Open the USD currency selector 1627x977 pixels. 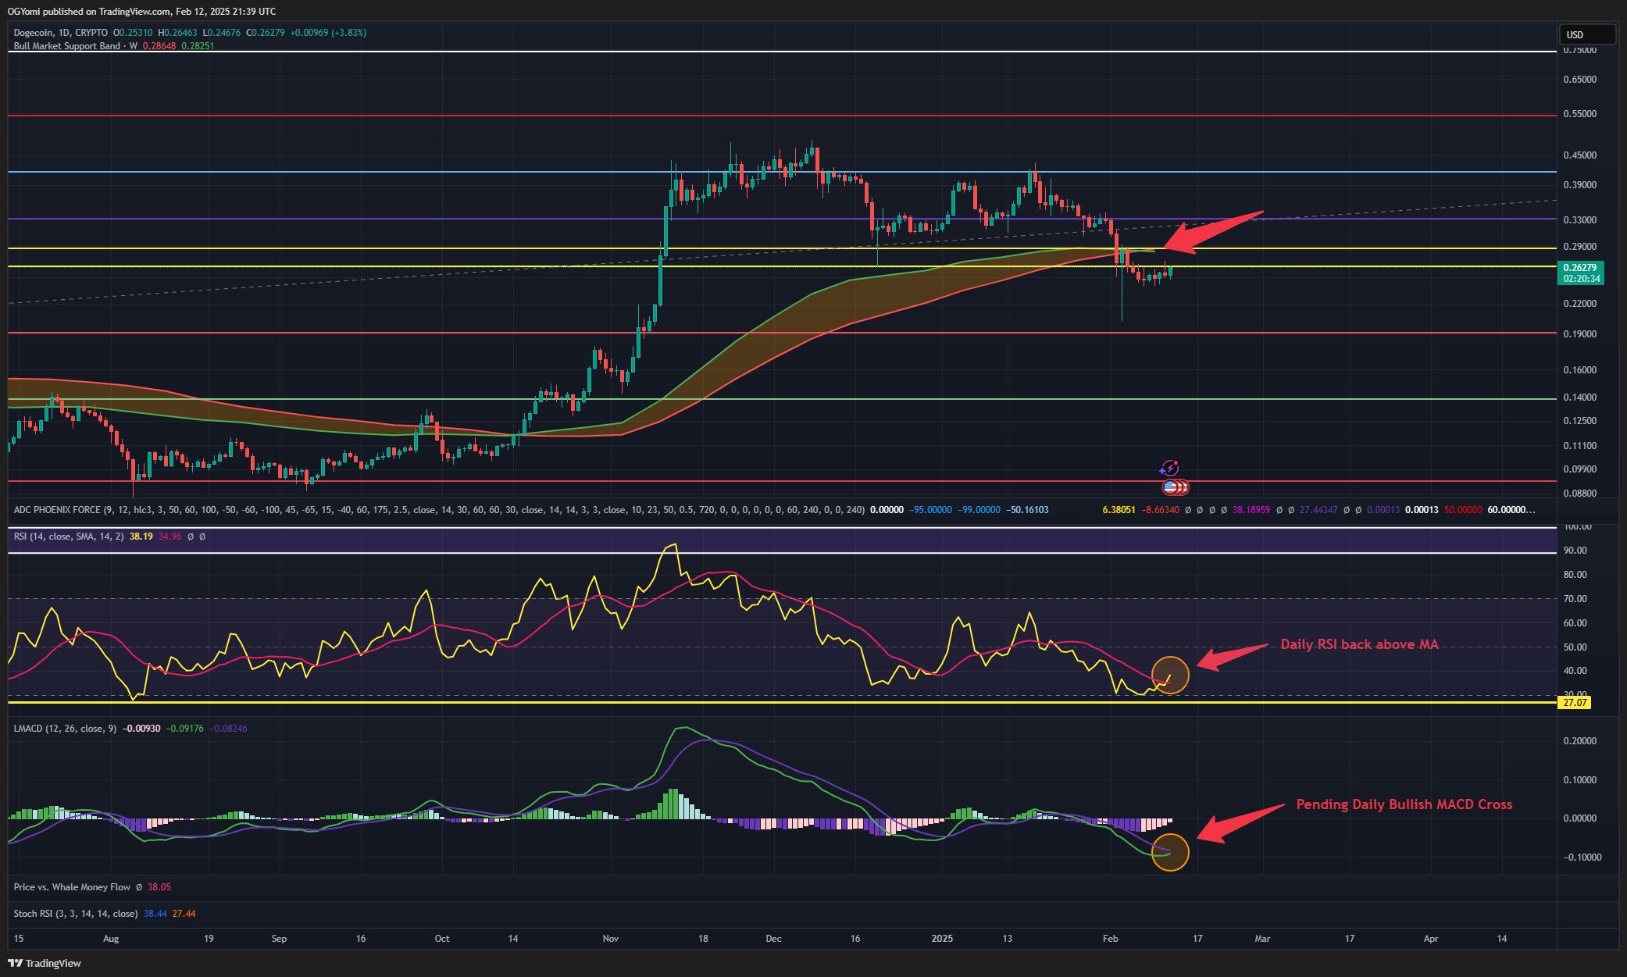pos(1586,34)
